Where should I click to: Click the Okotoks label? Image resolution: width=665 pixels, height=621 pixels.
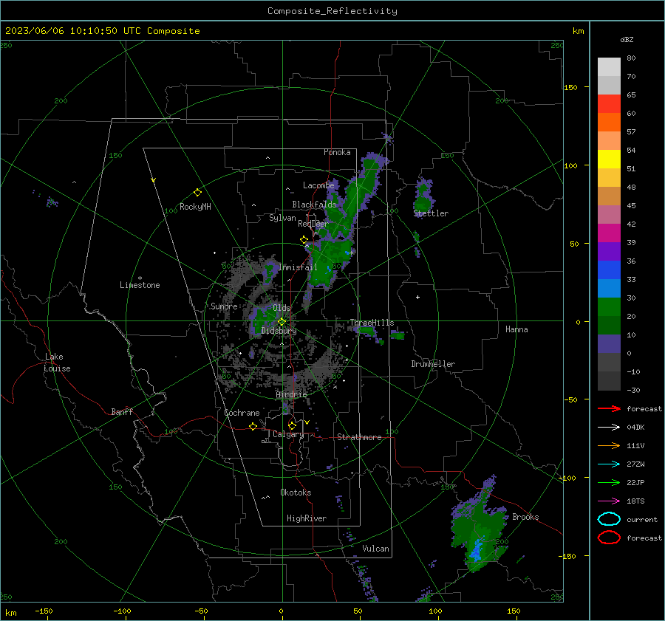coord(296,493)
